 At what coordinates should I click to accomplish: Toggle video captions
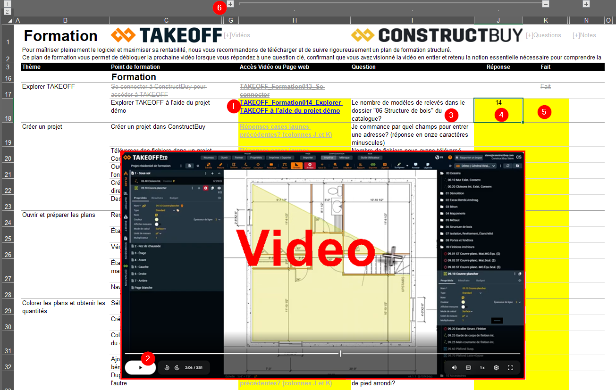pos(468,367)
